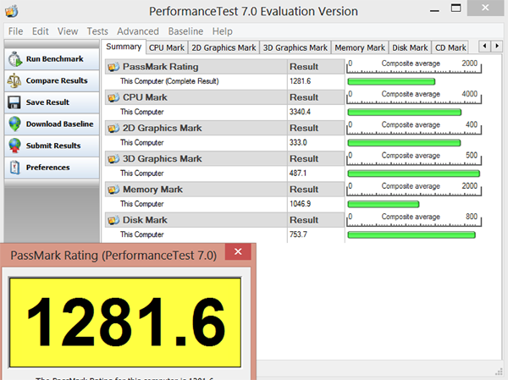Click the Compare Results scales icon
Image resolution: width=508 pixels, height=380 pixels.
coord(14,80)
